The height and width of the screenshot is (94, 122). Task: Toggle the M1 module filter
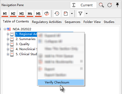(5, 14)
